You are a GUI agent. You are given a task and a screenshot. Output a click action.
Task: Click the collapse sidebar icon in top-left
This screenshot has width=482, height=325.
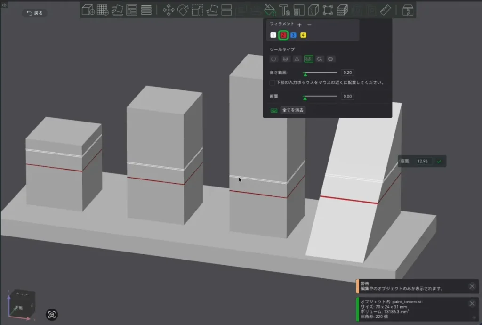point(4,5)
